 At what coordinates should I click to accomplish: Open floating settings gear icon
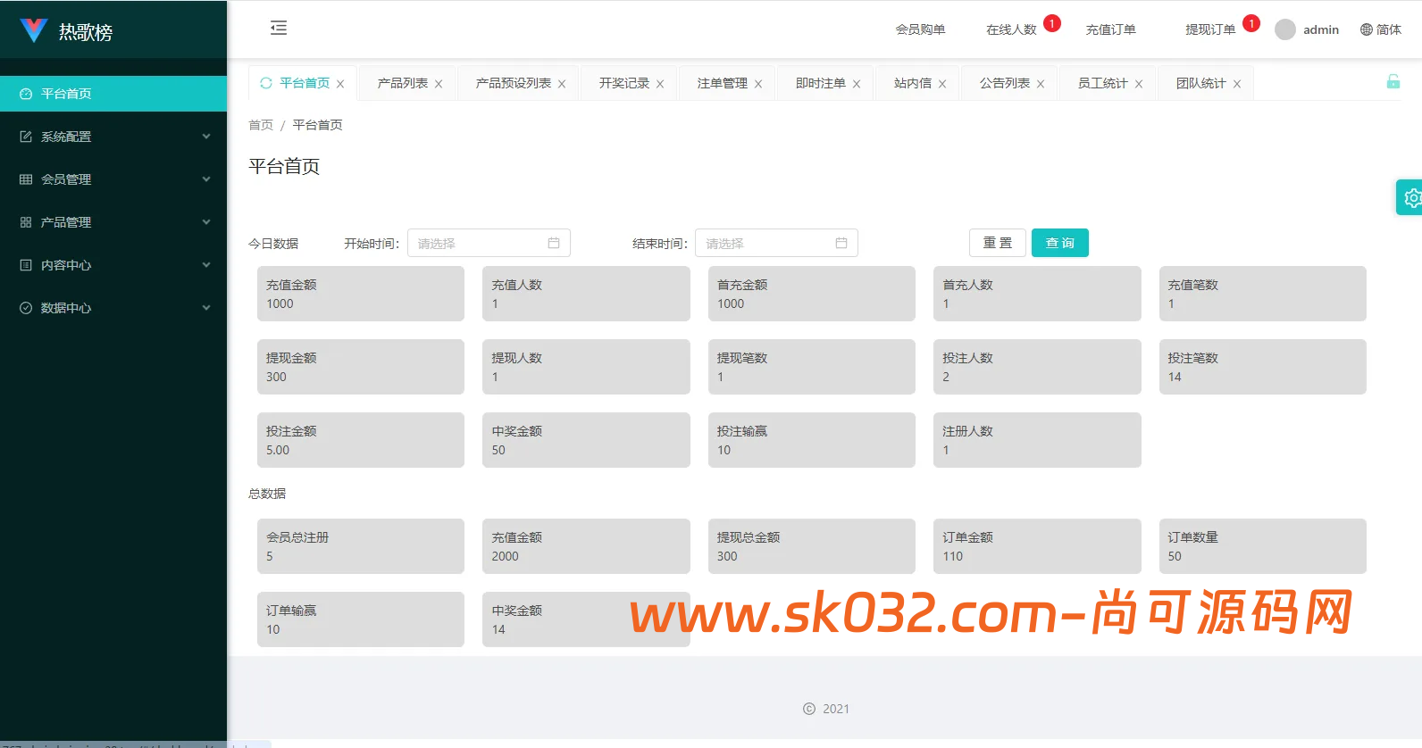click(x=1411, y=197)
